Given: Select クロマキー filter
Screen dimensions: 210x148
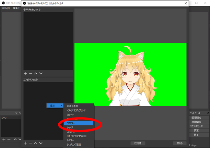Looking at the screenshot, I should pos(79,123).
